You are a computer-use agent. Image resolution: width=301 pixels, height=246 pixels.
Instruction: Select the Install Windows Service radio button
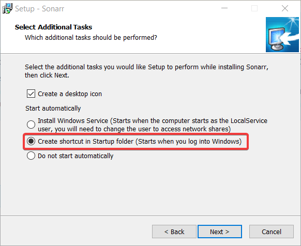pyautogui.click(x=31, y=125)
